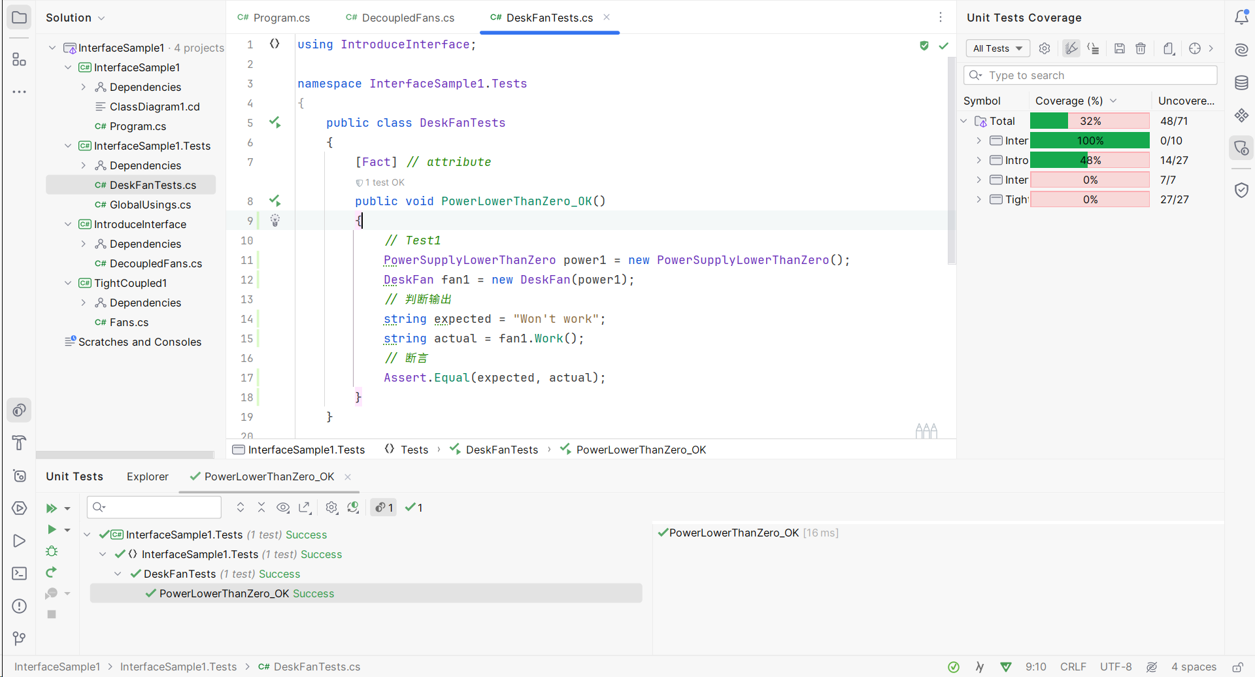This screenshot has height=677, width=1255.
Task: Open the Explorer tab in Unit Tests
Action: [147, 476]
